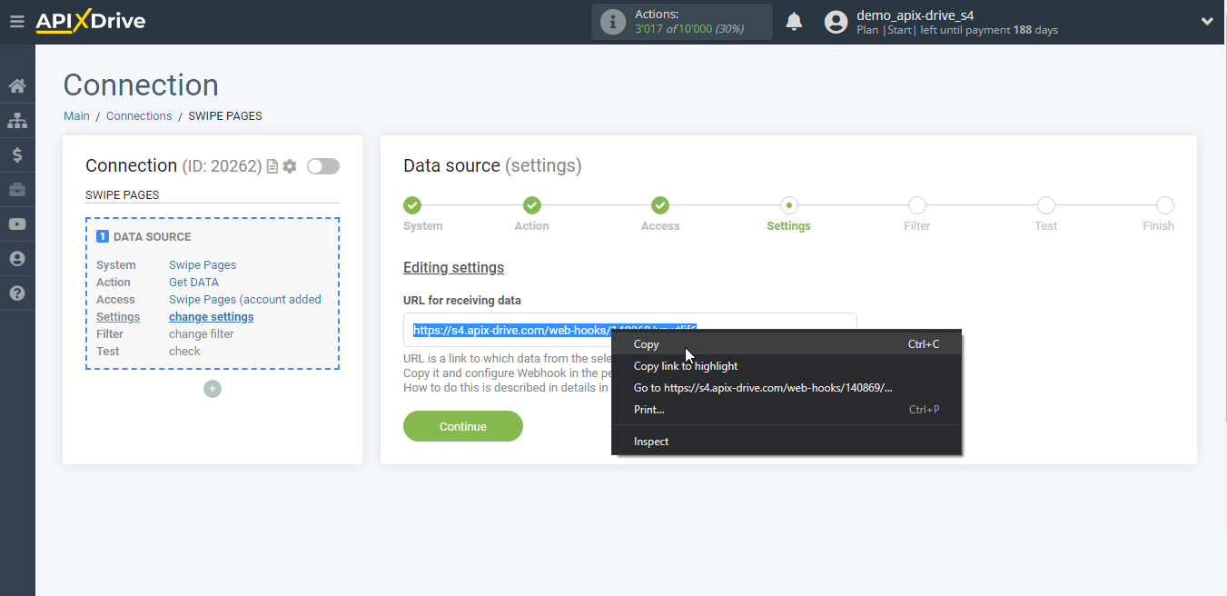Open Swipe Pages system link

(x=203, y=265)
